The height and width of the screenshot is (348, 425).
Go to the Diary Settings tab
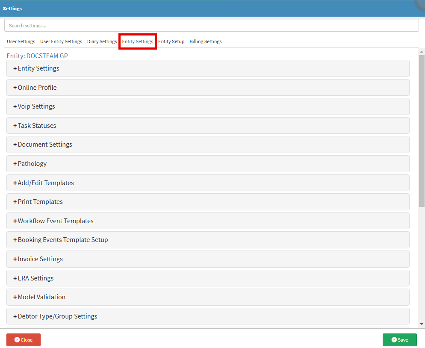(102, 41)
